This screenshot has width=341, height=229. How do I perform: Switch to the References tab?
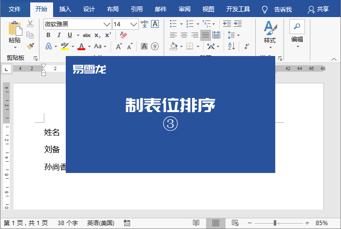137,9
